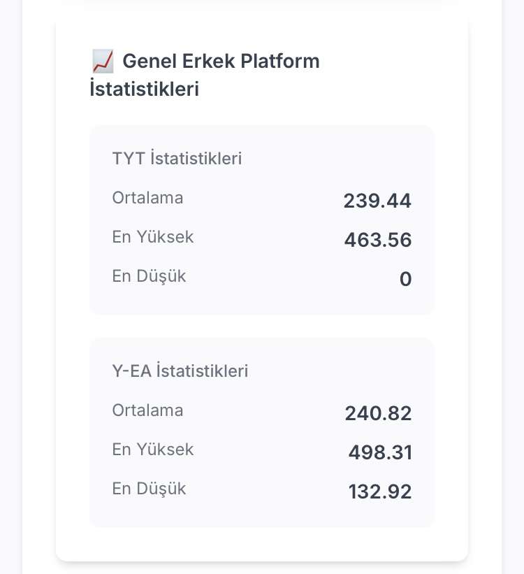Screen dimensions: 524x574
Task: Click the Y-EA highest value 498.31
Action: (380, 452)
